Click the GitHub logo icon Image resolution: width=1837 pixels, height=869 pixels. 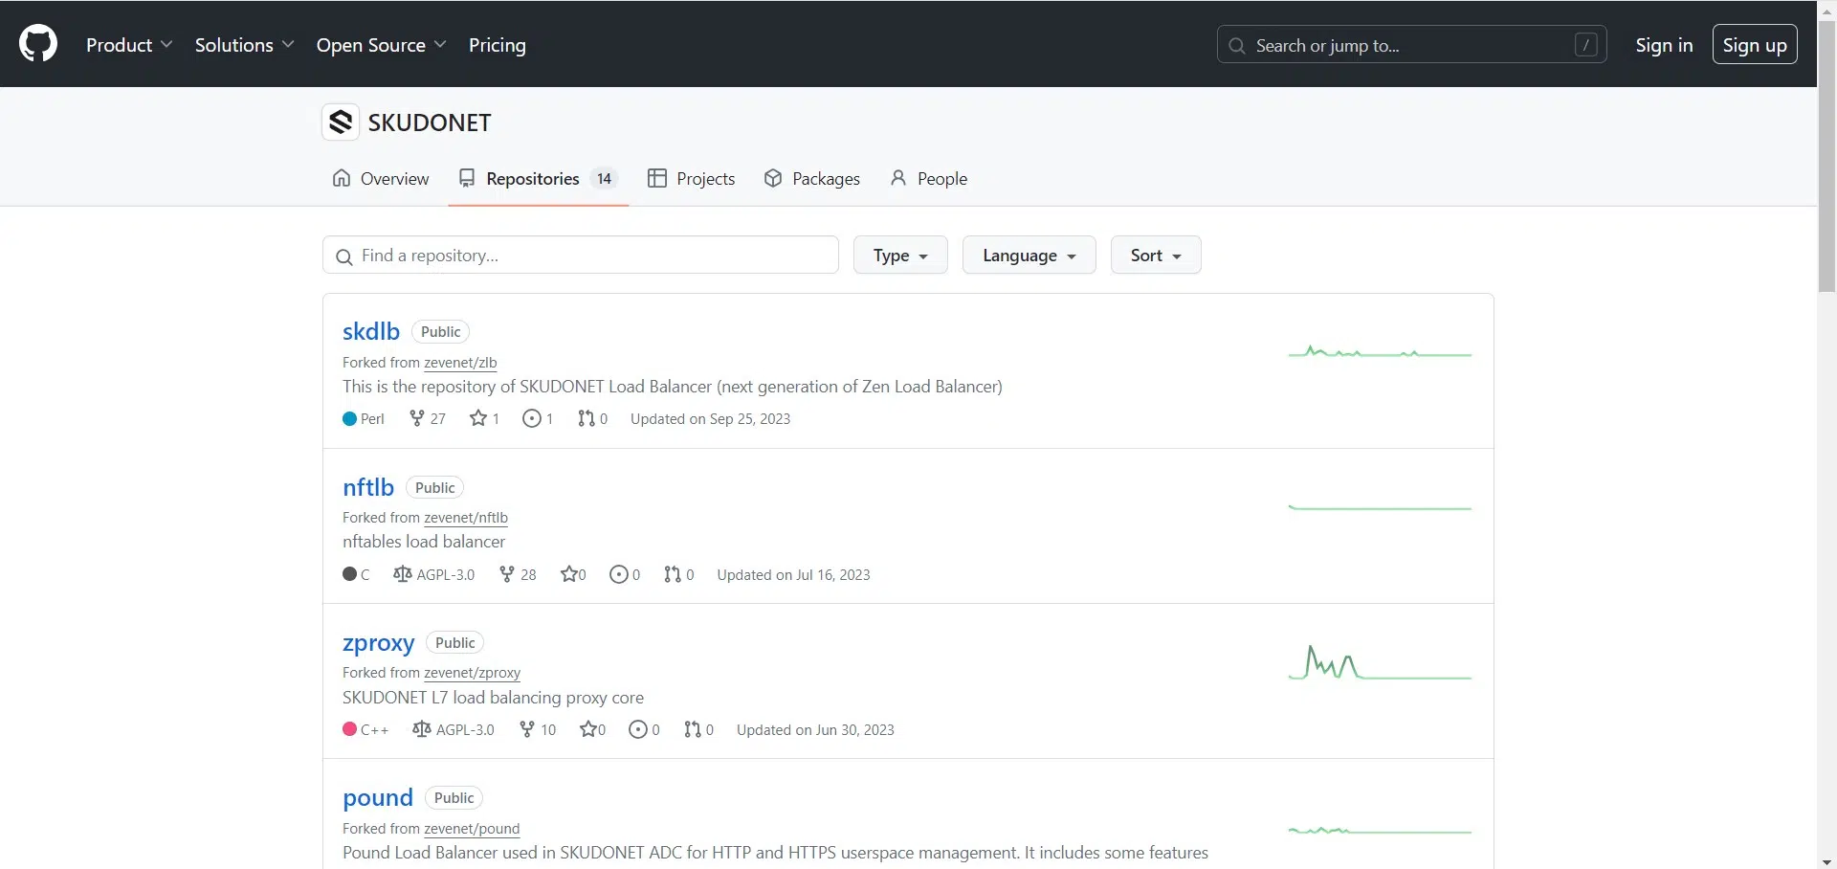click(x=38, y=44)
